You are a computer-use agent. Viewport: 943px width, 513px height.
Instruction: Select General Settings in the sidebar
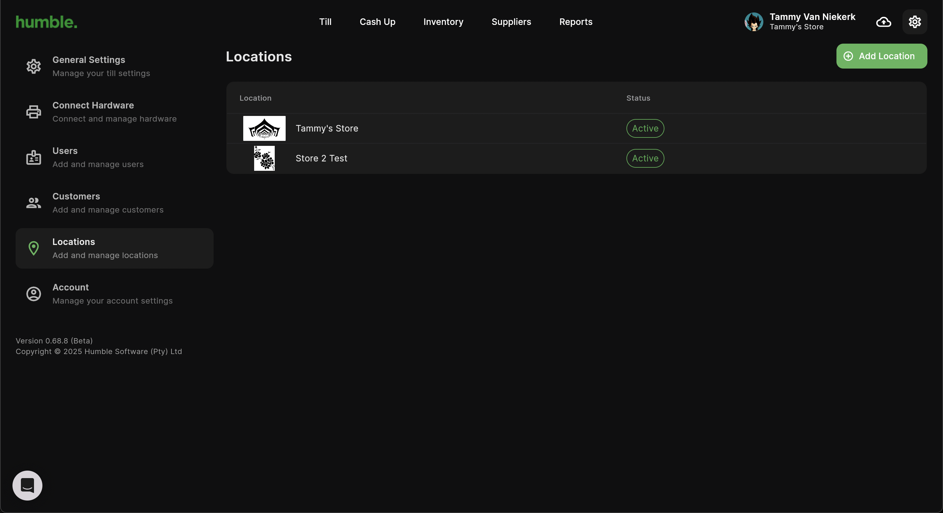(114, 66)
